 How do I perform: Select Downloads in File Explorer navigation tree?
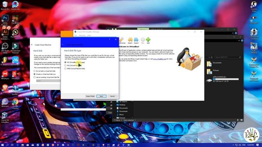coord(122,111)
